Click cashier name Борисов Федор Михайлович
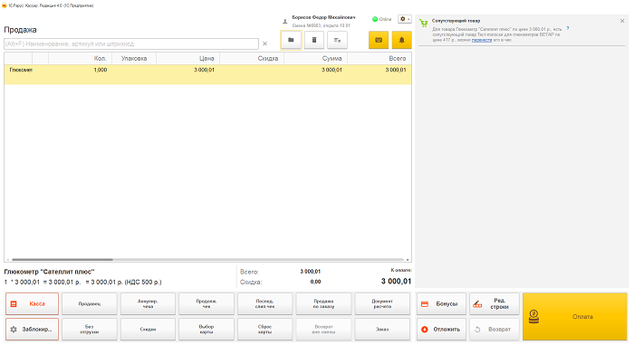634x345 pixels. click(x=324, y=17)
